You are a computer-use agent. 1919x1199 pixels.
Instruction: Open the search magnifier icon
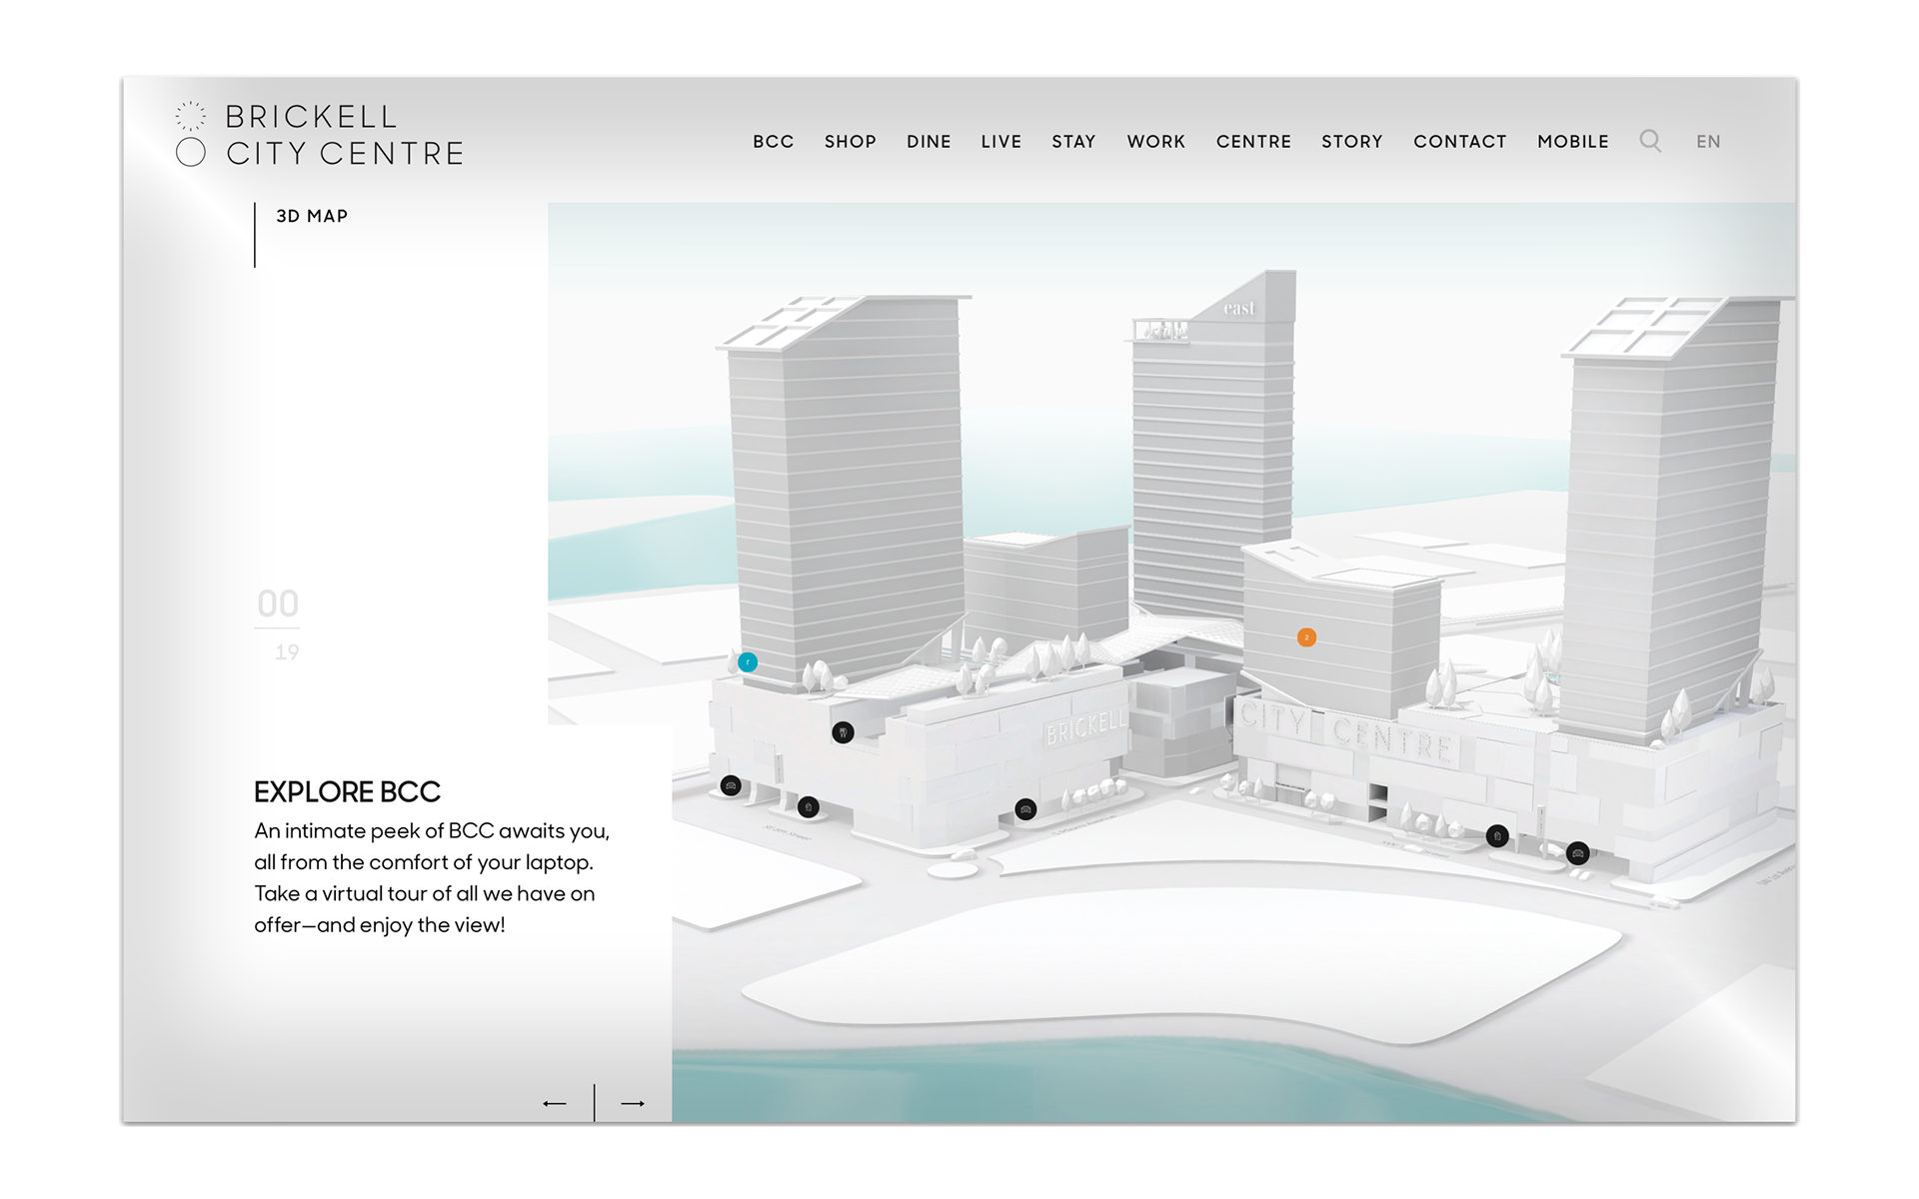point(1650,141)
